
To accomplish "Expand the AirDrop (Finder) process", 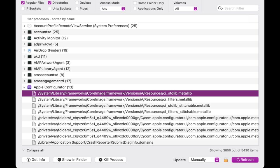I will 24,50.
